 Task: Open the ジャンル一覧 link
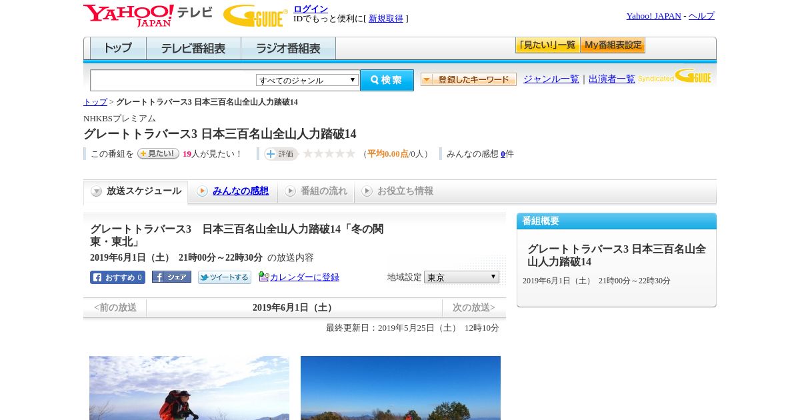551,79
